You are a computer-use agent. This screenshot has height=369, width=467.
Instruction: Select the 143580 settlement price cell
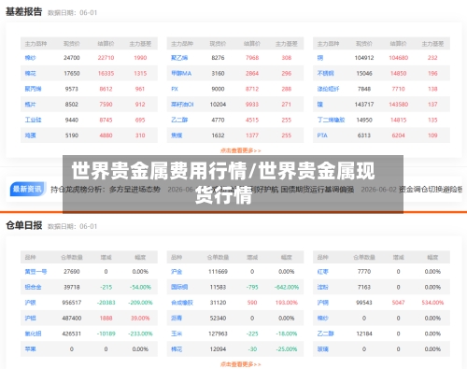tap(398, 105)
